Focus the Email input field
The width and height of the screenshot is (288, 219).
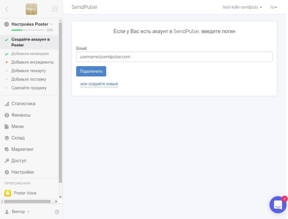click(x=174, y=57)
